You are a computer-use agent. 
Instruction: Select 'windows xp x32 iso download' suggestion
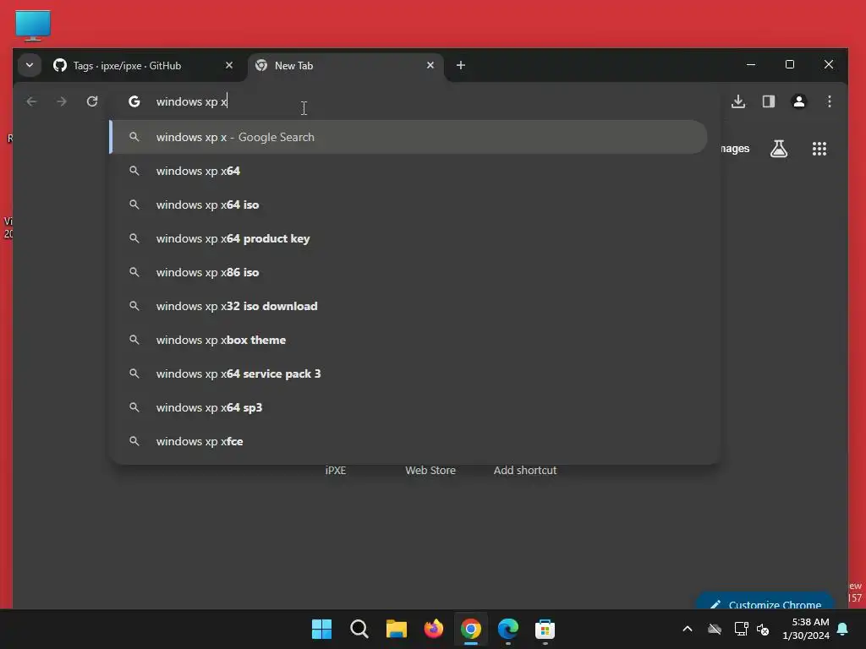pos(408,306)
